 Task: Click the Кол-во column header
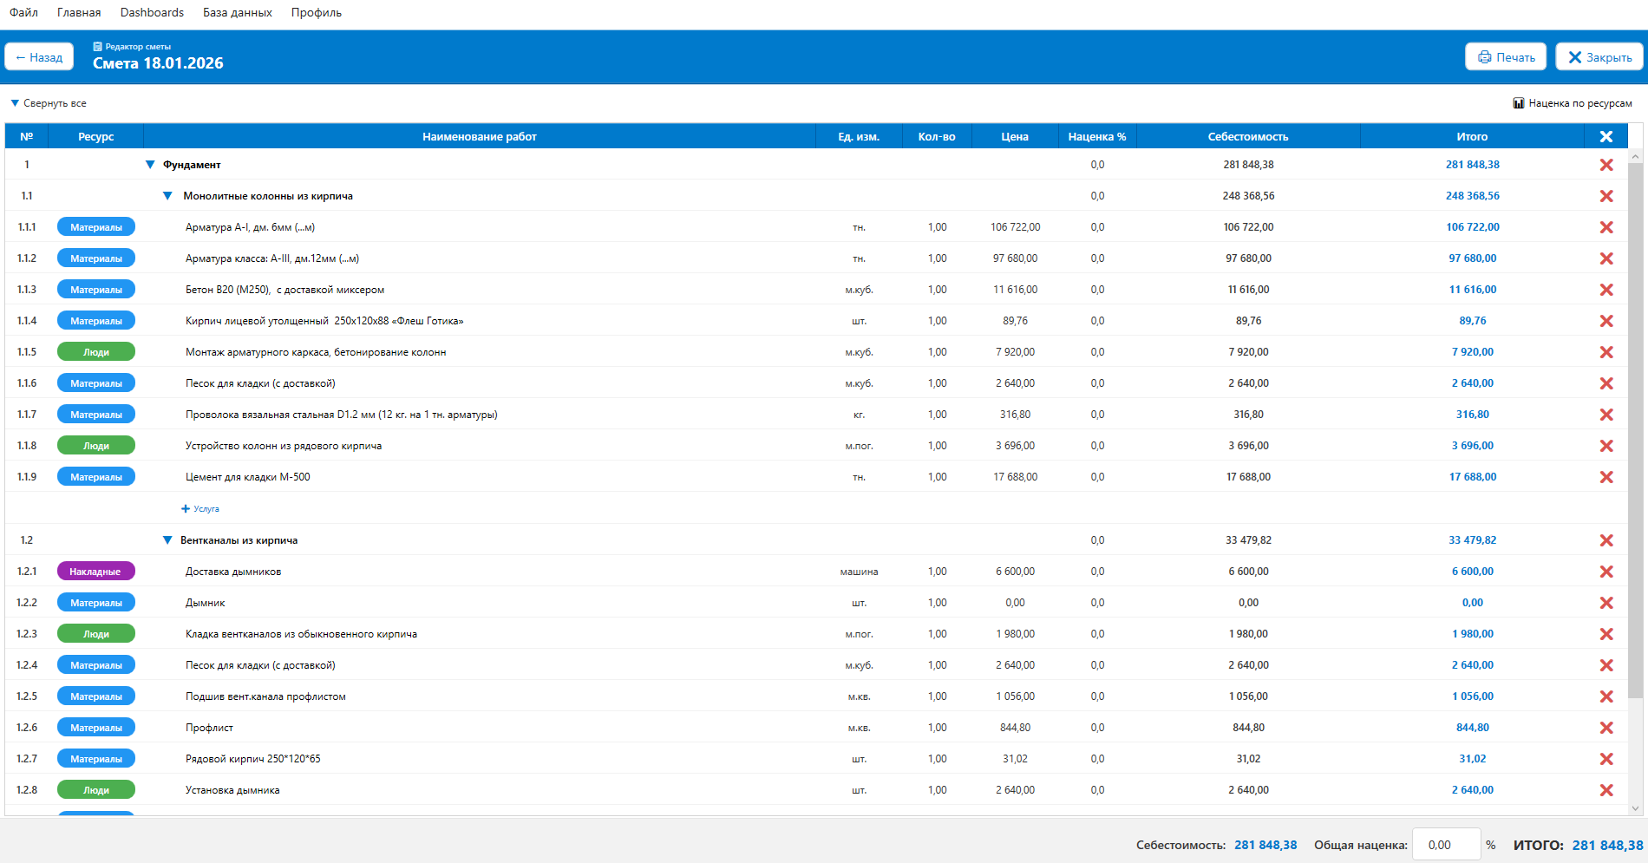(937, 136)
